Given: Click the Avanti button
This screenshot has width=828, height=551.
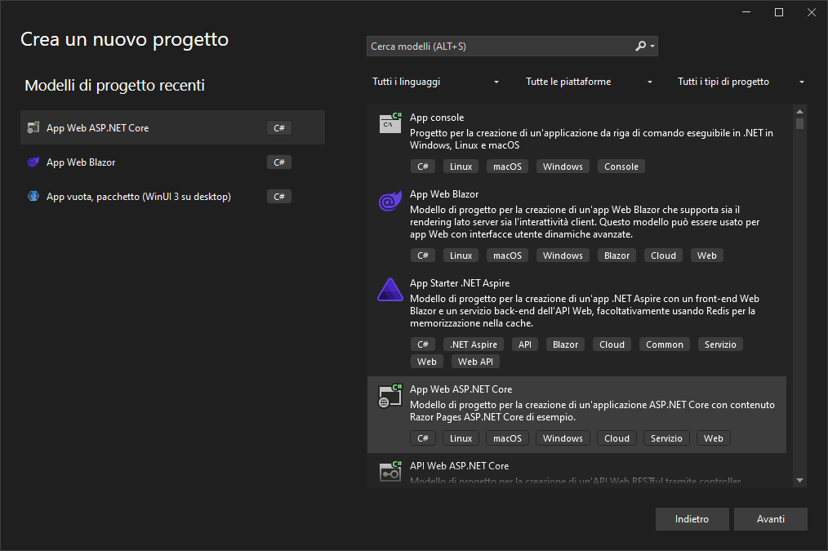Looking at the screenshot, I should point(771,519).
